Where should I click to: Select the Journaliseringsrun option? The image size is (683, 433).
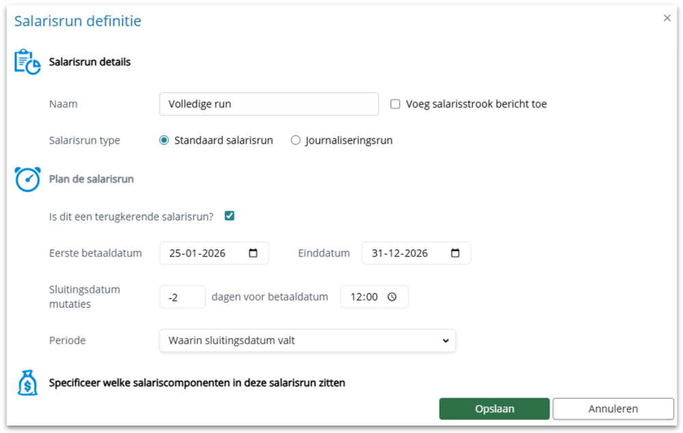point(295,140)
